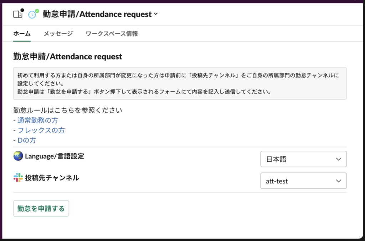Viewport: 365px width, 241px height.
Task: Click the globe icon beside Language setting
Action: [x=18, y=156]
